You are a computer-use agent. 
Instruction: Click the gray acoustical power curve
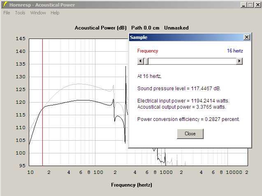79,84
